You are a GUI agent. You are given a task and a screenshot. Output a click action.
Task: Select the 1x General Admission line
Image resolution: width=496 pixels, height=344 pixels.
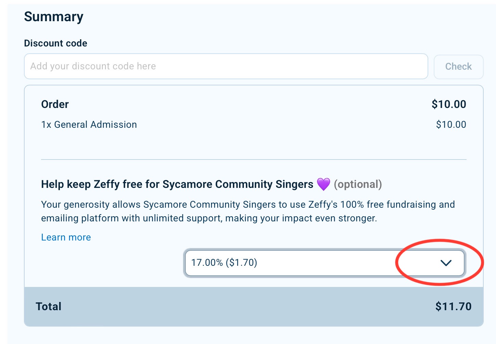tap(89, 125)
